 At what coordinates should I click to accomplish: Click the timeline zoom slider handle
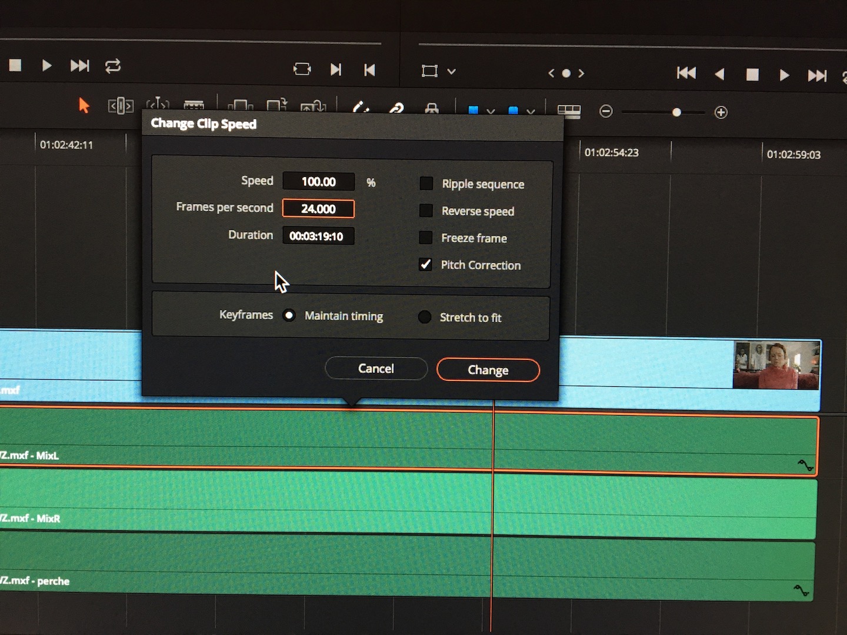pyautogui.click(x=676, y=112)
